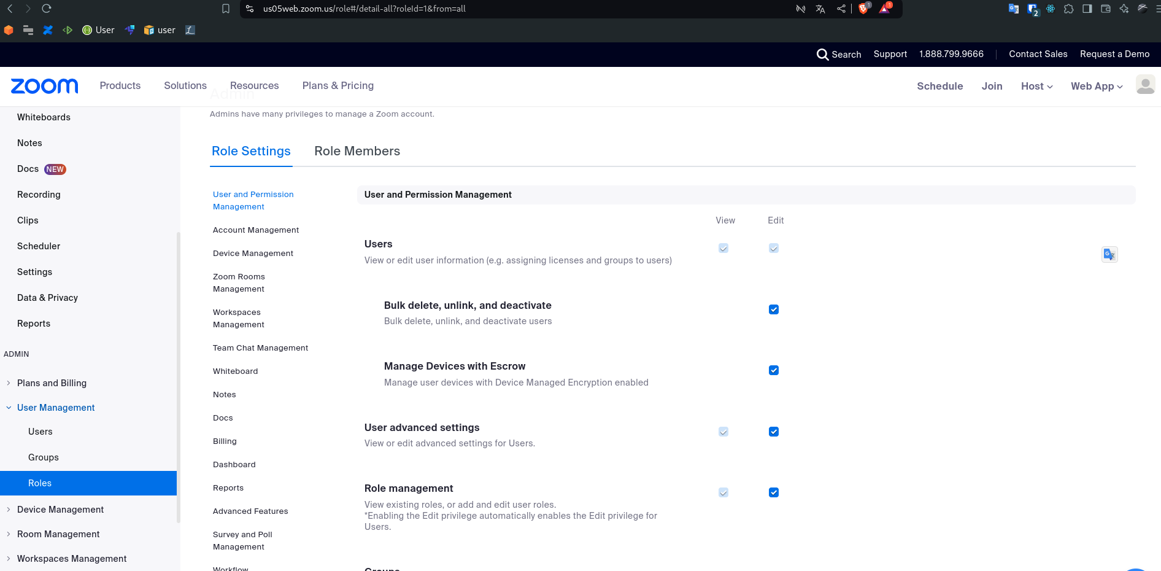Uncheck Edit for Bulk delete, unlink, and deactivate
This screenshot has width=1161, height=571.
(774, 309)
